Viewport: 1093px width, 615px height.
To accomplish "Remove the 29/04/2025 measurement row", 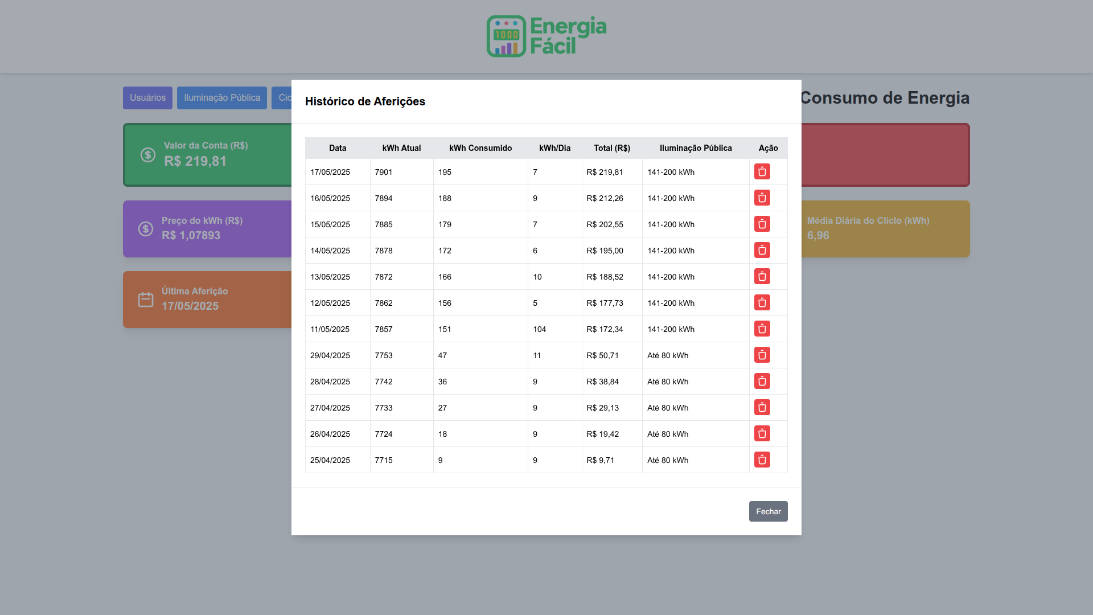I will tap(762, 355).
